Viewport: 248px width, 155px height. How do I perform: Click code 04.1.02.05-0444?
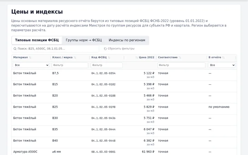click(x=103, y=130)
